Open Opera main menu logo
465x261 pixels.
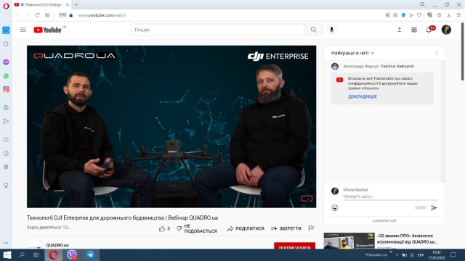click(6, 5)
